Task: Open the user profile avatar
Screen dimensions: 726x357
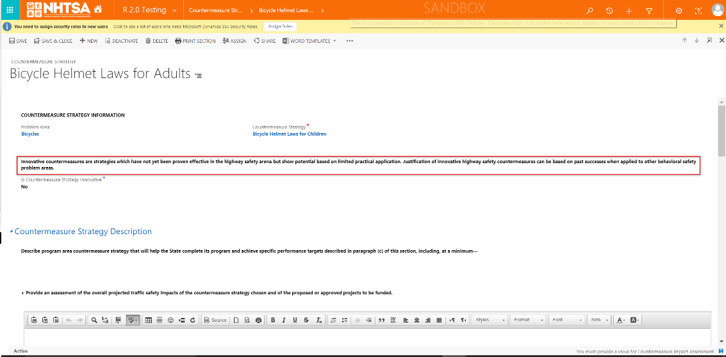Action: [717, 10]
